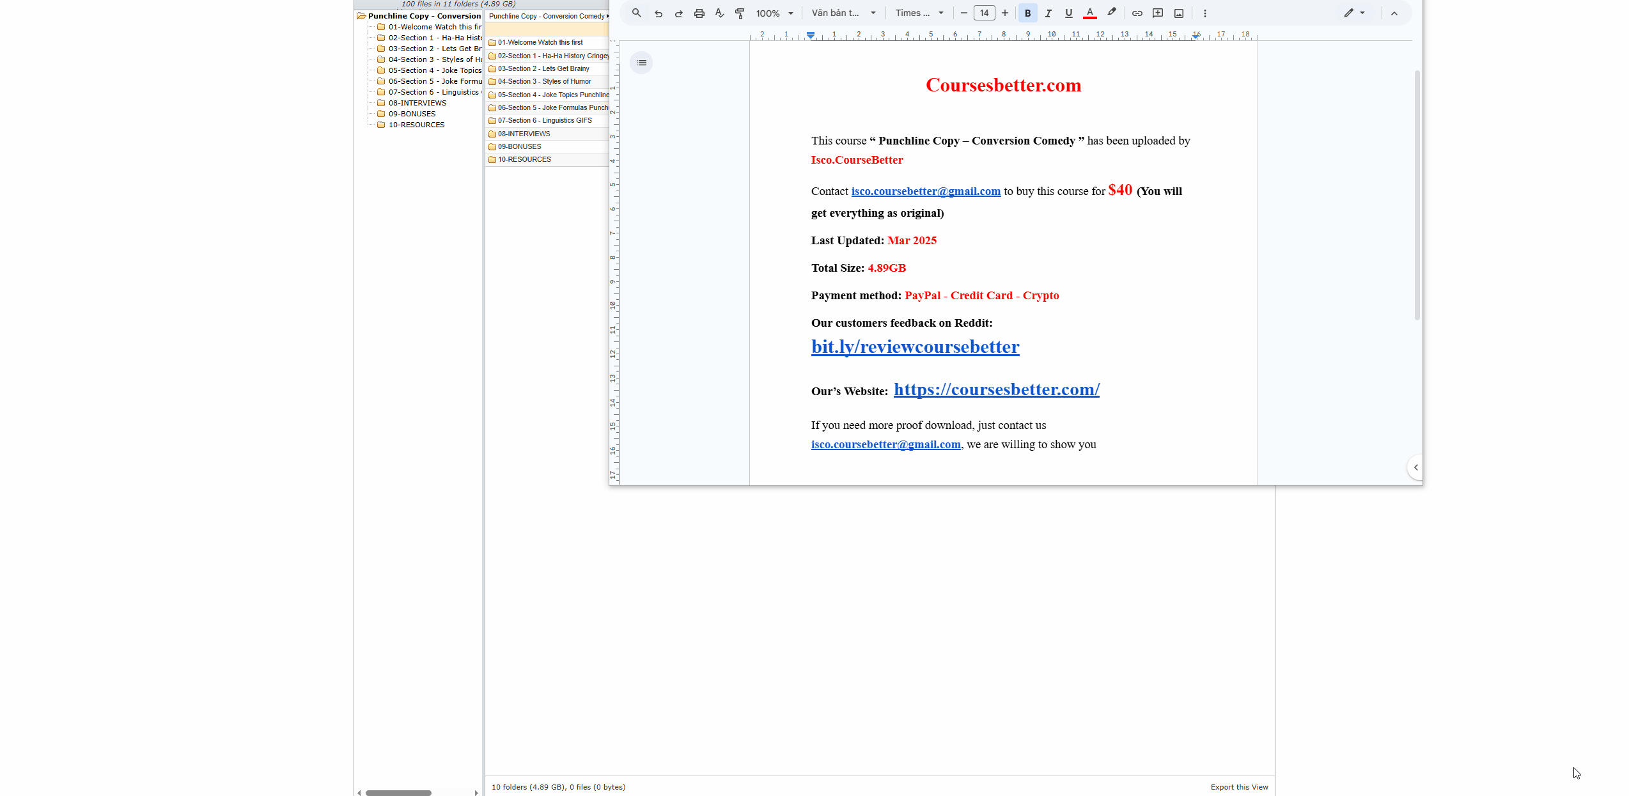Viewport: 1629px width, 796px height.
Task: Open the text color picker
Action: tap(1089, 13)
